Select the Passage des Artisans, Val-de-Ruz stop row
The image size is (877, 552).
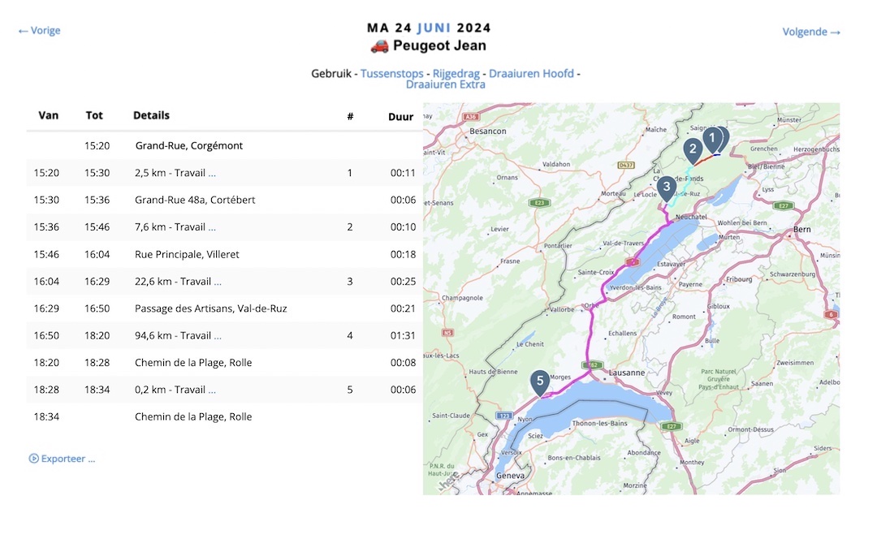click(x=224, y=308)
